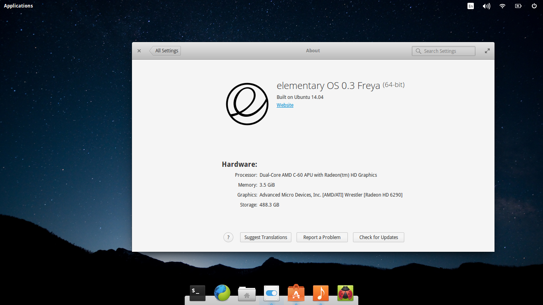543x305 pixels.
Task: Click the elementary OS 0.3 Freya title
Action: (x=328, y=86)
